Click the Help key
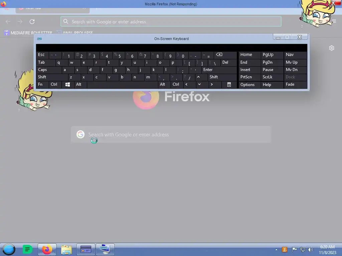 pyautogui.click(x=272, y=84)
